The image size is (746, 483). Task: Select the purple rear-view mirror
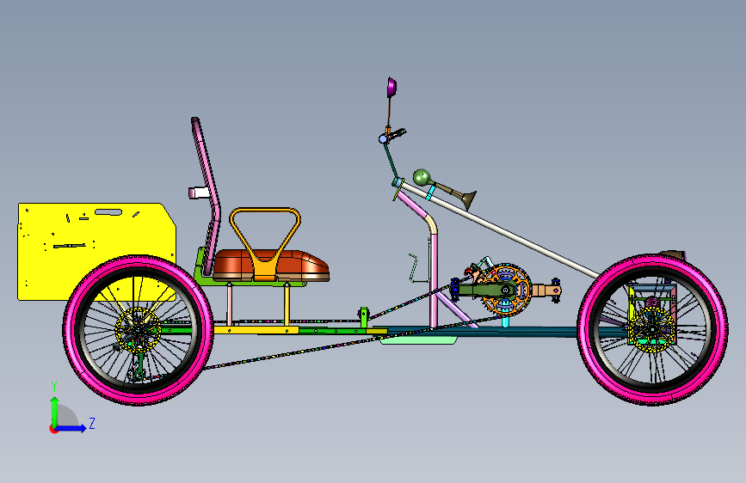tap(391, 87)
